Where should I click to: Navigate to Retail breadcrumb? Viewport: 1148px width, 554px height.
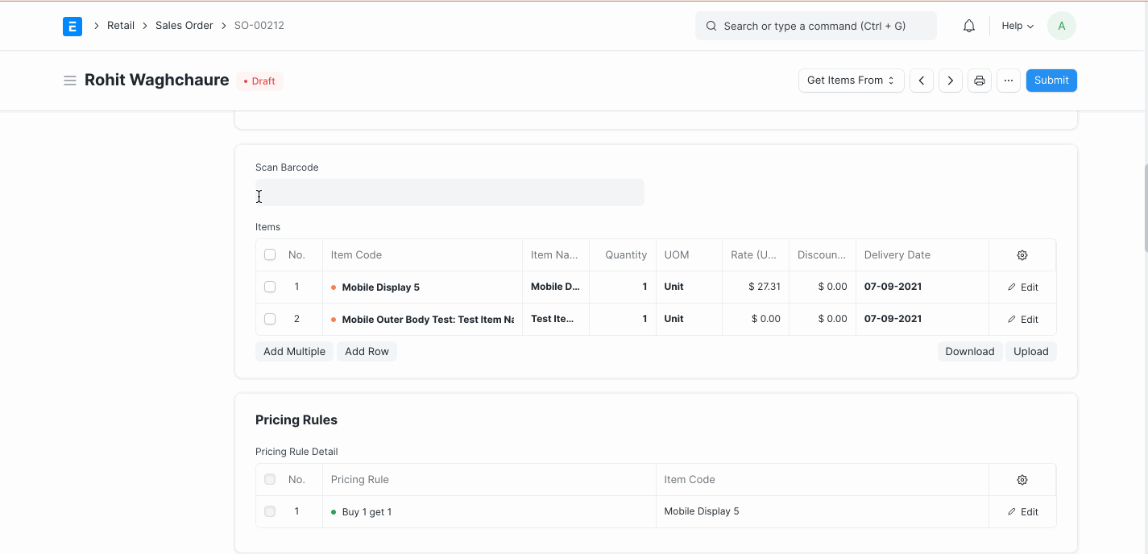pos(121,26)
